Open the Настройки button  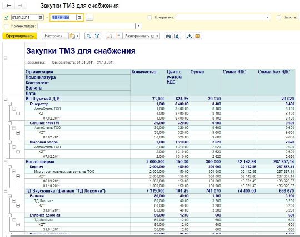point(55,36)
